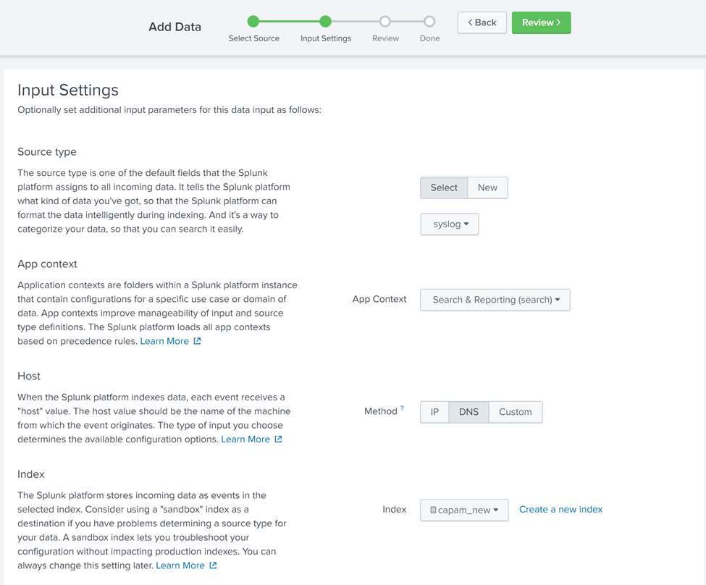Viewport: 706px width, 585px height.
Task: Open the capam_new index dropdown
Action: [464, 510]
